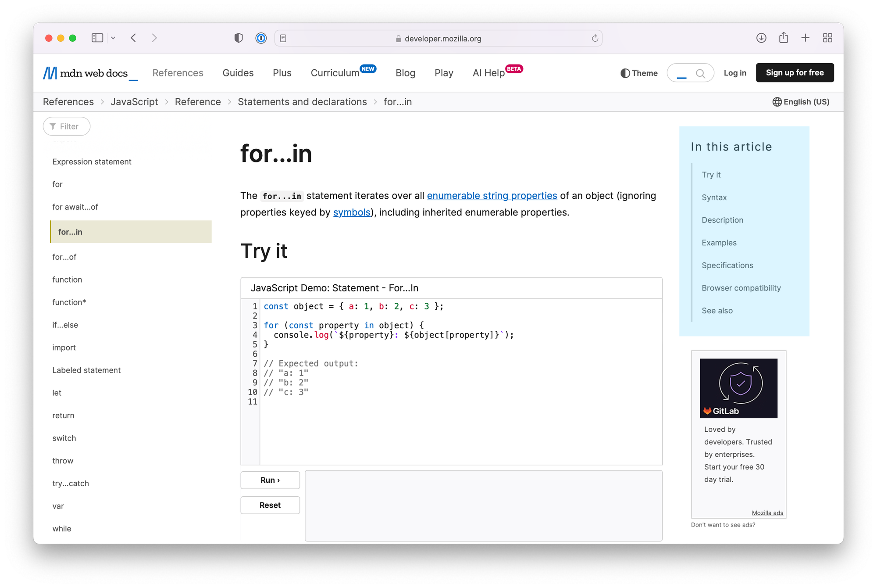
Task: Click Sign up for free button
Action: [x=795, y=73]
